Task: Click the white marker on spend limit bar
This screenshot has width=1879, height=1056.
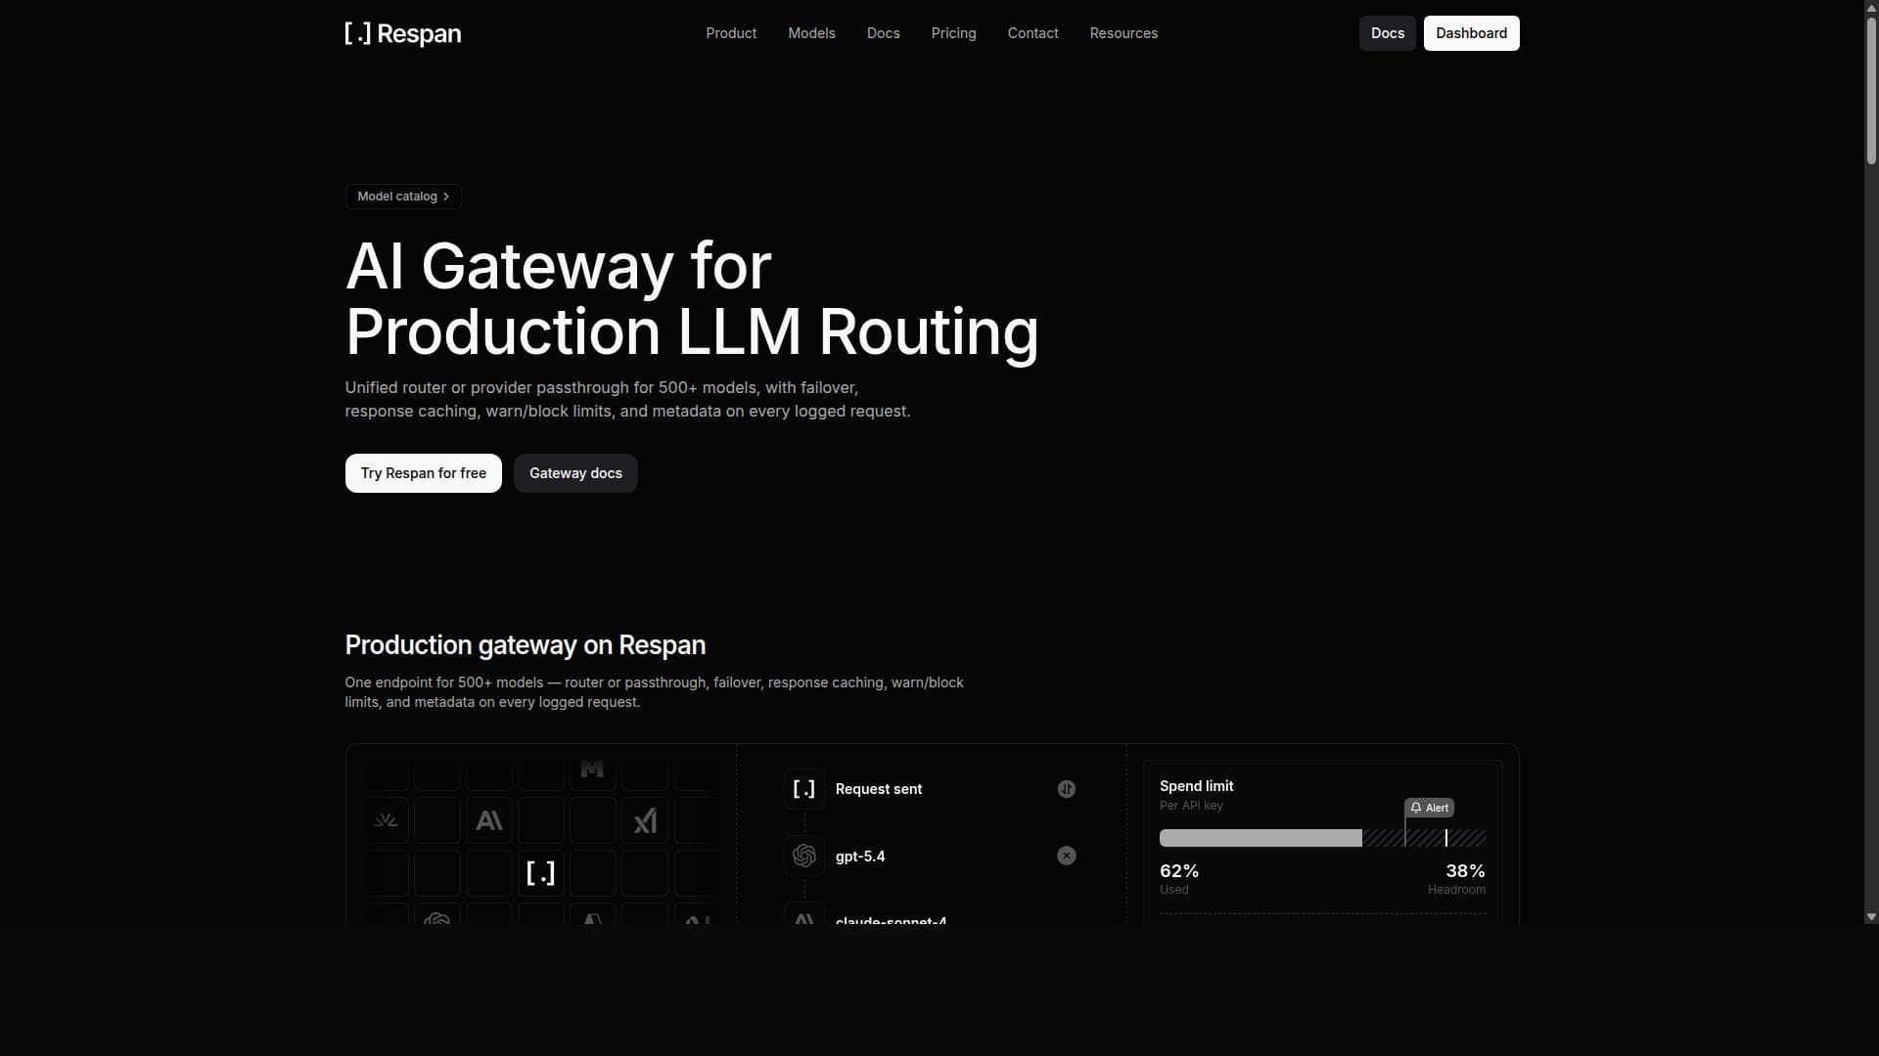Action: [1445, 838]
